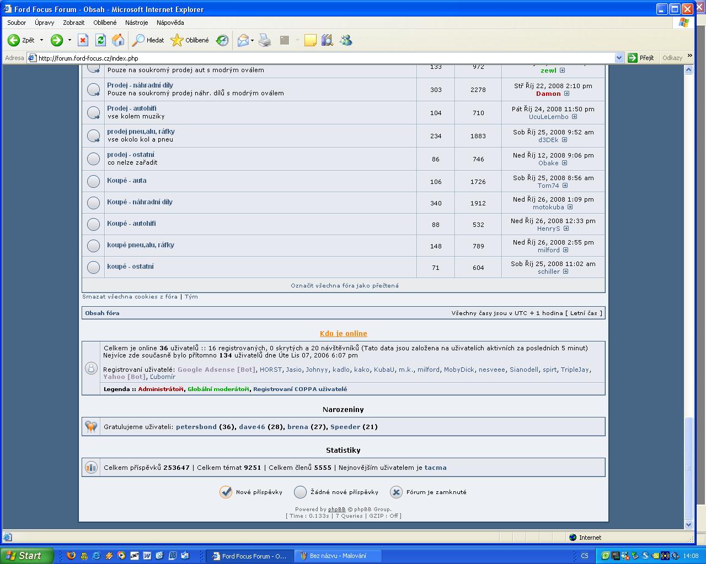Go to the Home page icon
This screenshot has height=564, width=706.
[118, 40]
